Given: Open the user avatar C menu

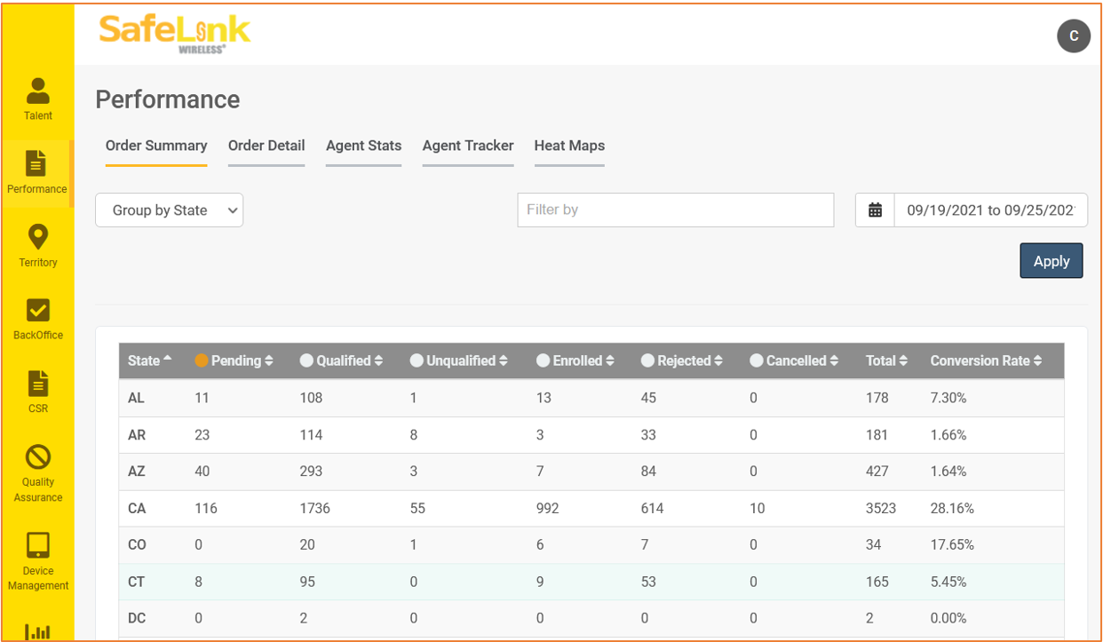Looking at the screenshot, I should 1073,36.
